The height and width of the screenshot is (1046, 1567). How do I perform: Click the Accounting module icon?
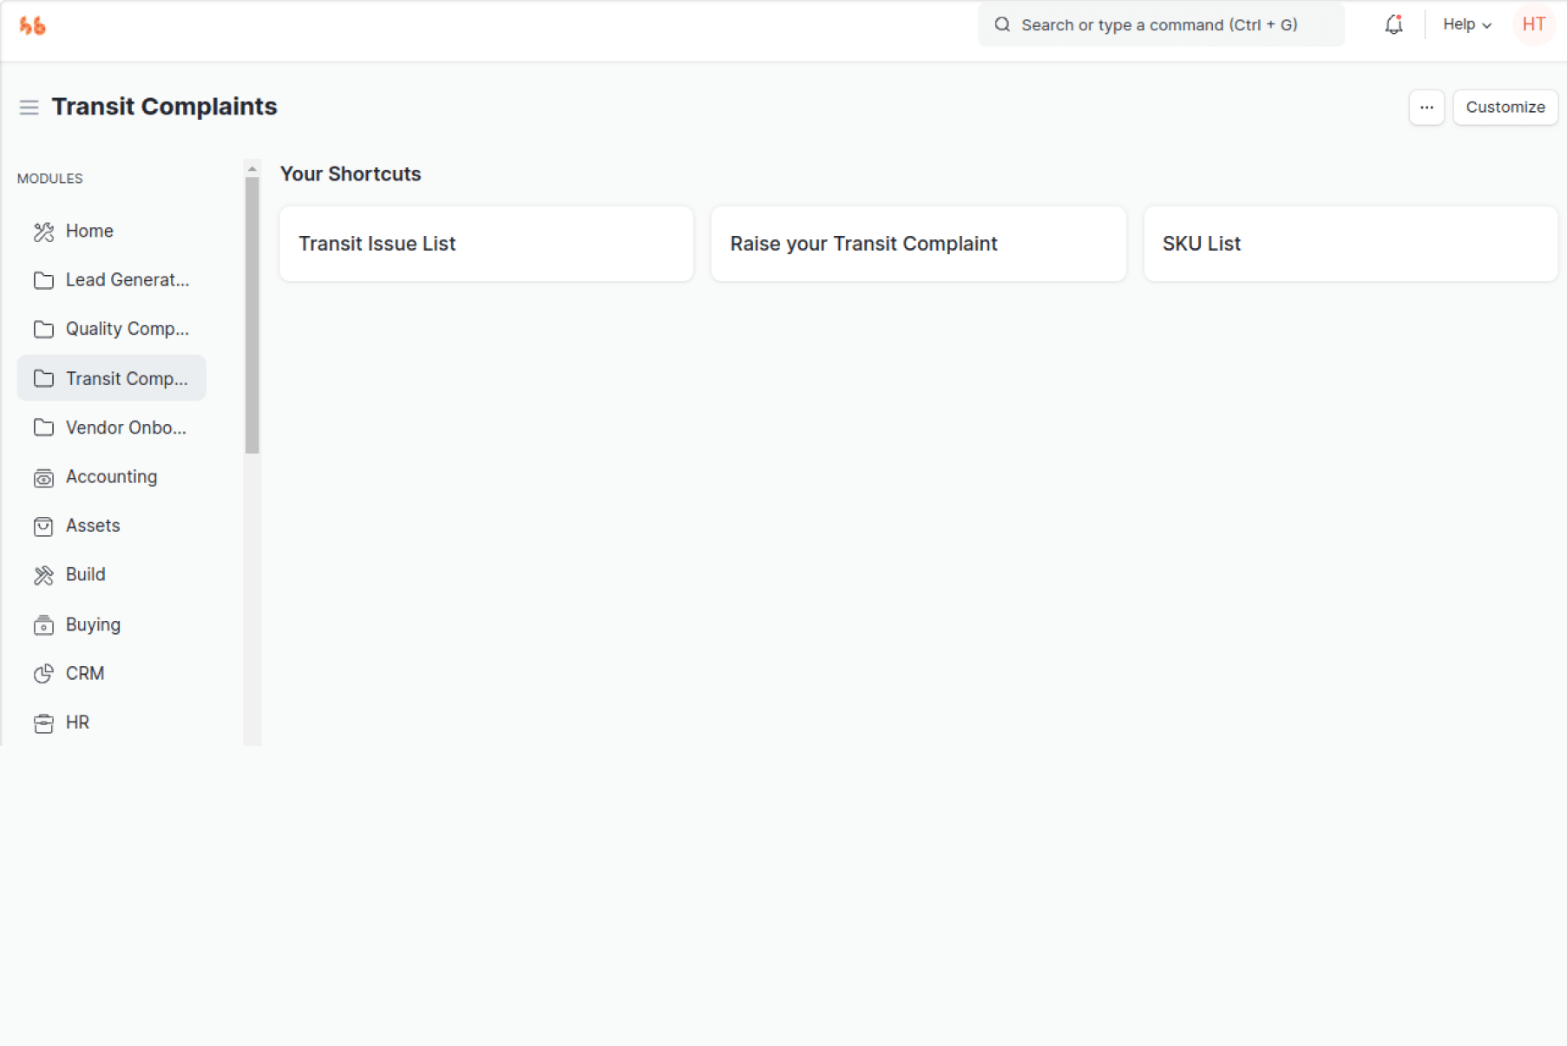point(43,478)
